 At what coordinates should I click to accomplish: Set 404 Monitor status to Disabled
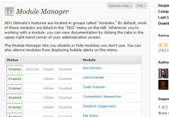pos(65,69)
